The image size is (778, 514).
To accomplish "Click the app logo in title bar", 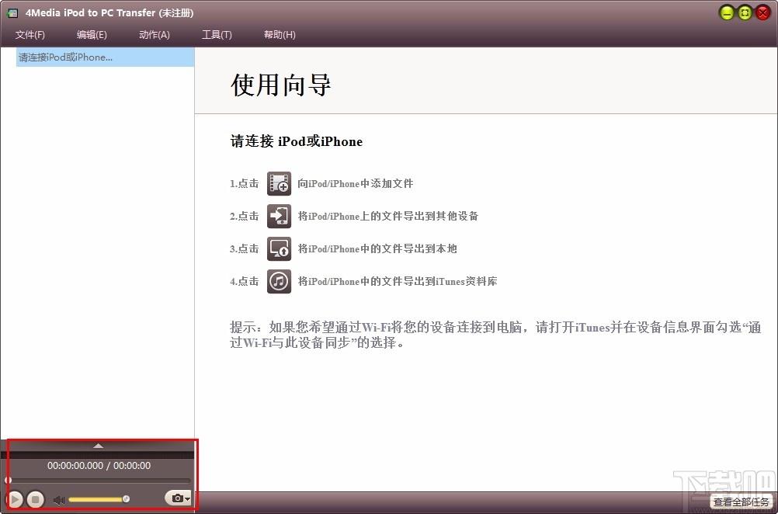I will 12,13.
